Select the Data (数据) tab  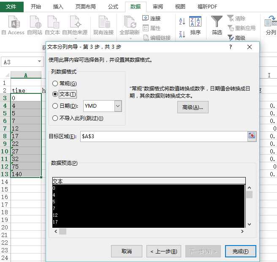[136, 7]
